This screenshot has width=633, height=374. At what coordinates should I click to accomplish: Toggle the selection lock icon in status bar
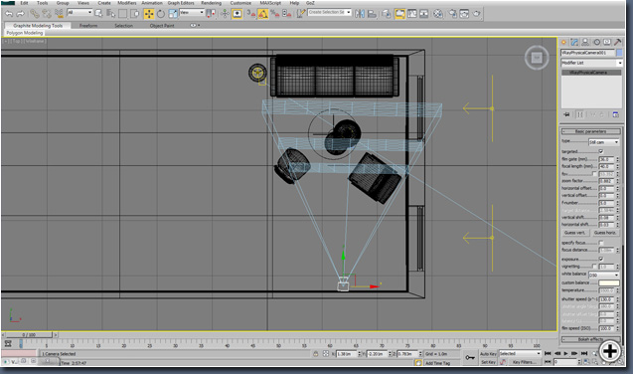316,354
